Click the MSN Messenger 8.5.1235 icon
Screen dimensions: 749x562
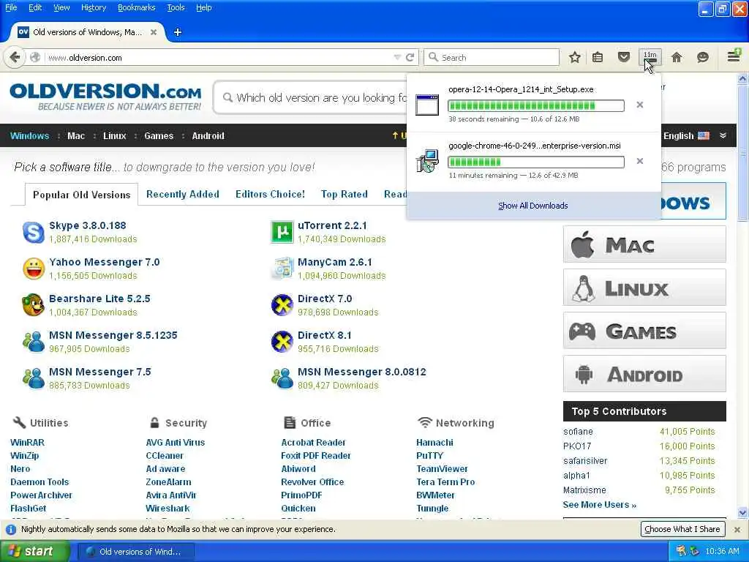click(34, 341)
